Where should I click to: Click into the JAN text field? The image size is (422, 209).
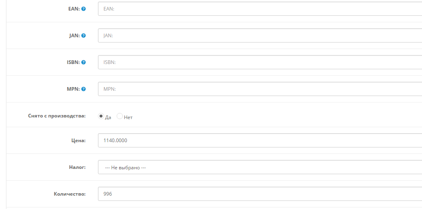(x=260, y=36)
